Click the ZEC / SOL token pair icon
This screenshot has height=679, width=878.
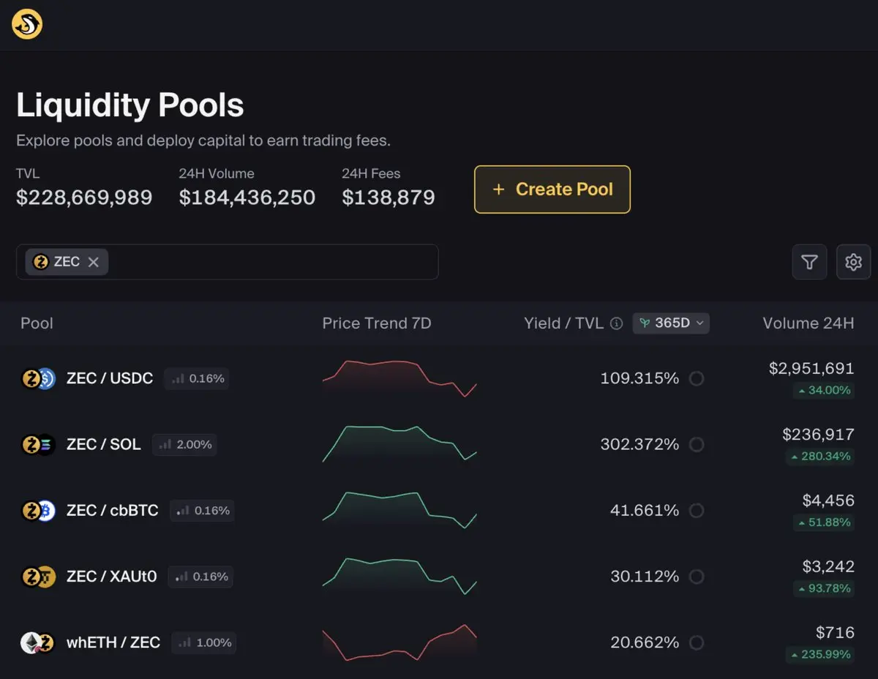38,444
